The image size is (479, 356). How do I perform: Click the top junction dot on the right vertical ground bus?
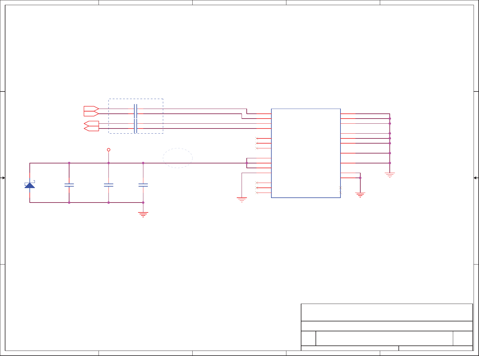coord(390,119)
